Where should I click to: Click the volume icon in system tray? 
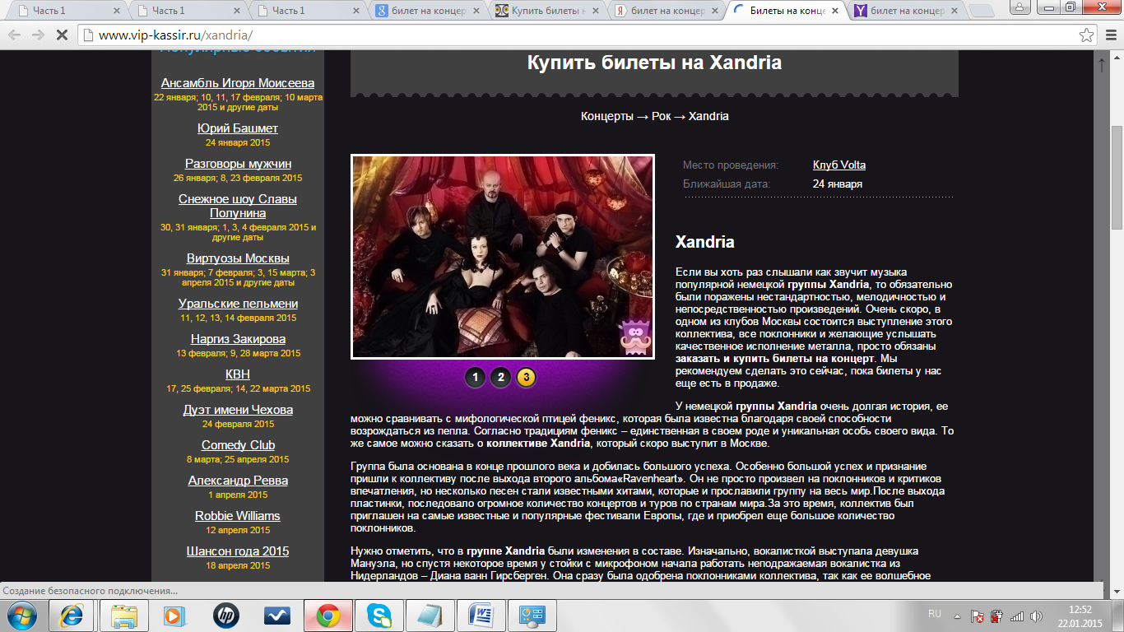(1036, 615)
